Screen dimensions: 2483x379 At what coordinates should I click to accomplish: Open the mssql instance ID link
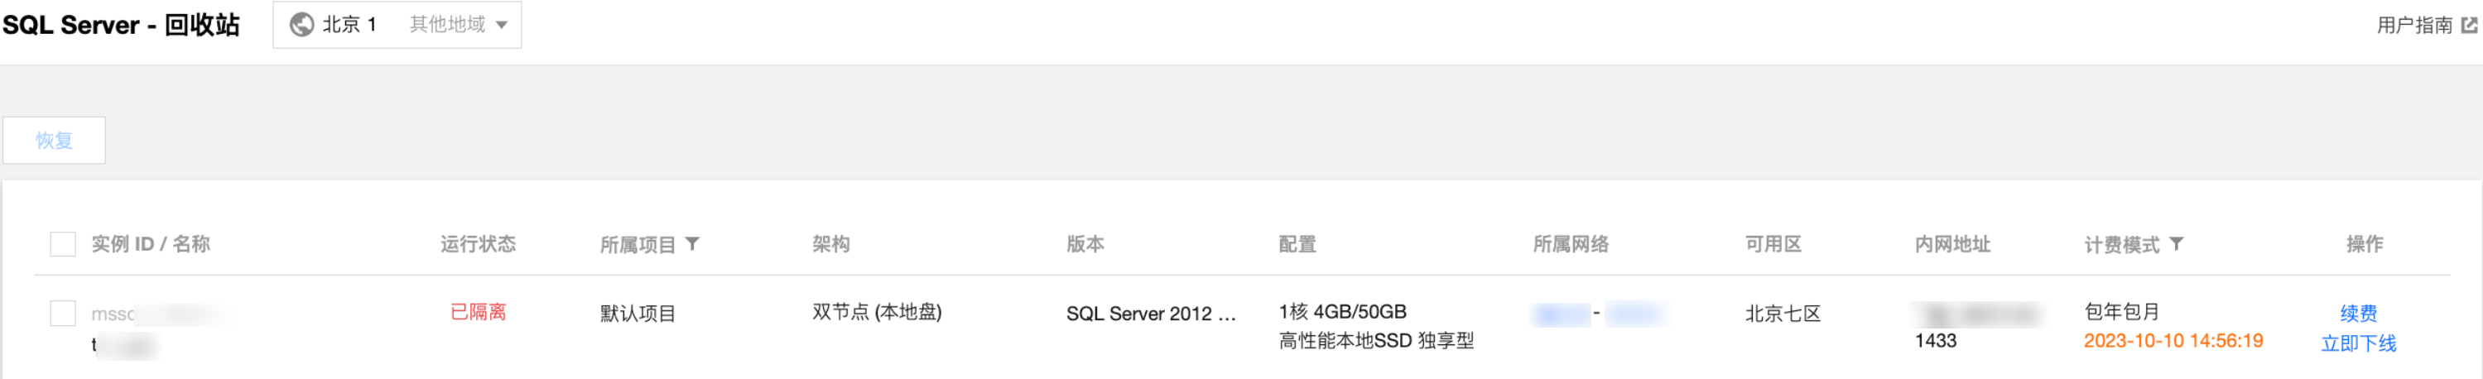point(159,314)
